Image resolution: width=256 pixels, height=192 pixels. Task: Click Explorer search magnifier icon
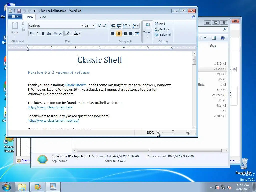coord(225,29)
